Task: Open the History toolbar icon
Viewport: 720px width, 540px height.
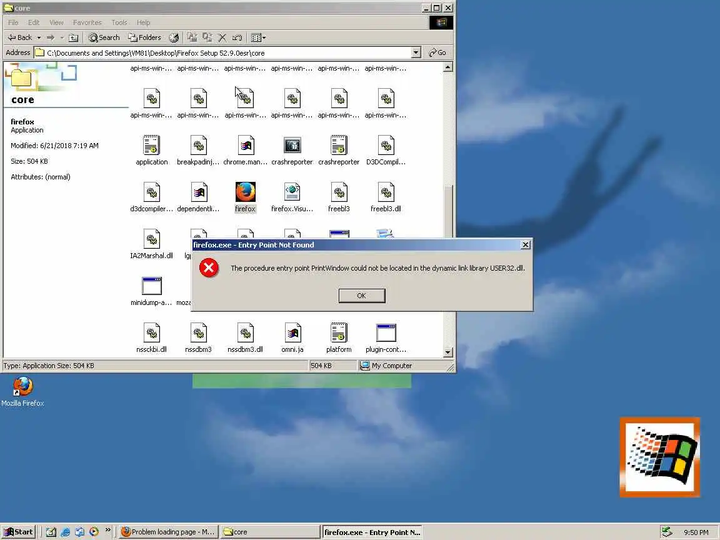Action: (174, 37)
